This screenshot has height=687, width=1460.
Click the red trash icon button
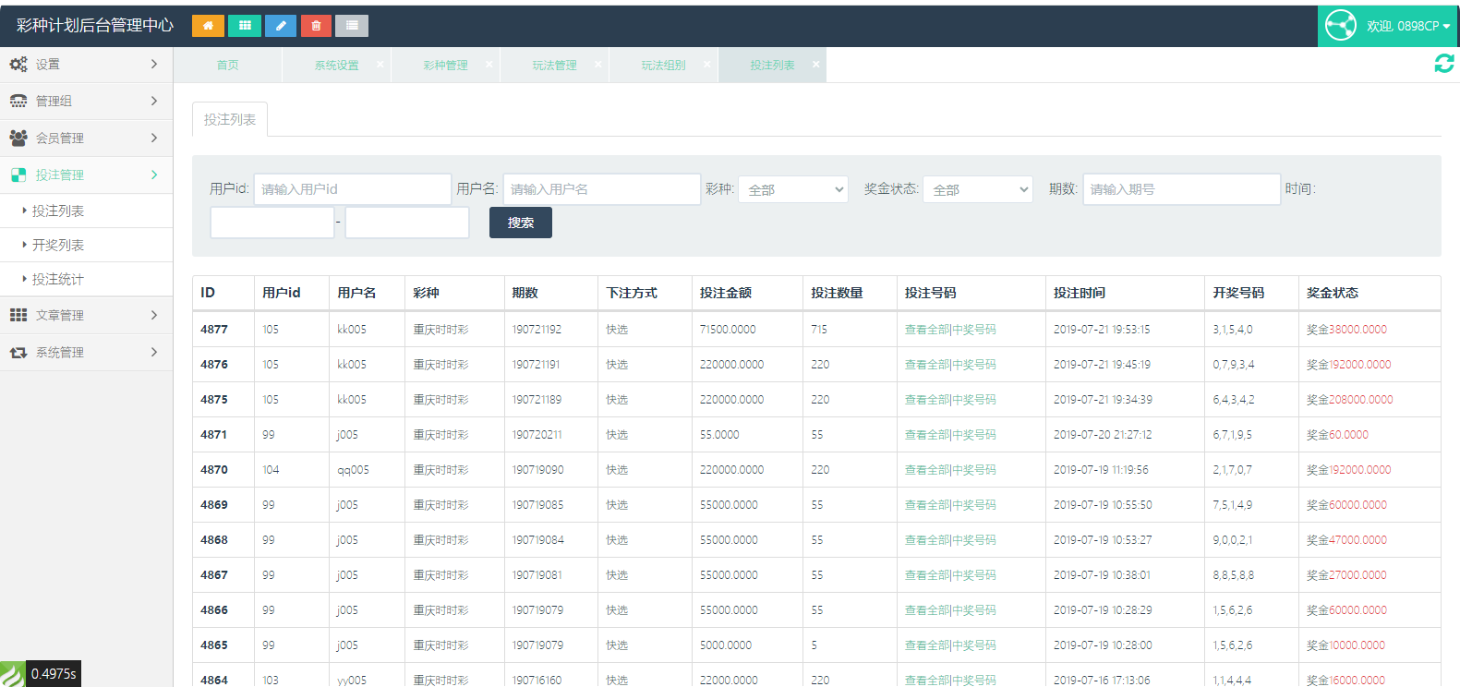tap(316, 26)
